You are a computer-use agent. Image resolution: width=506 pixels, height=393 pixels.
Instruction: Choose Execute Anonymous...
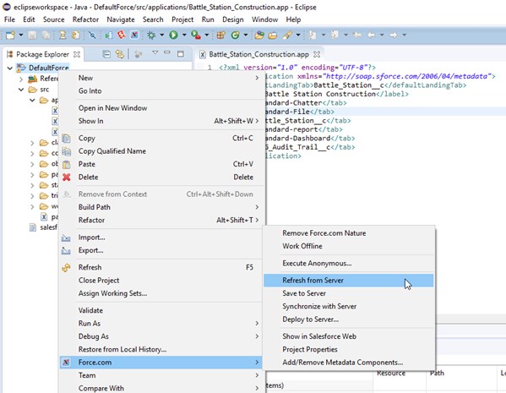349,263
